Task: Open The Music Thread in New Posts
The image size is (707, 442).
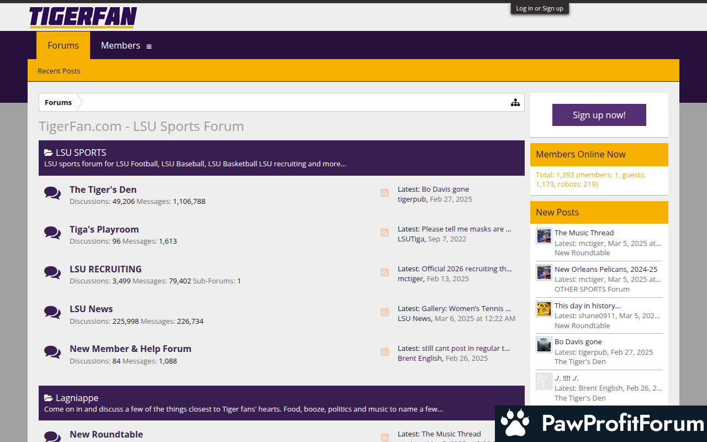Action: 584,233
